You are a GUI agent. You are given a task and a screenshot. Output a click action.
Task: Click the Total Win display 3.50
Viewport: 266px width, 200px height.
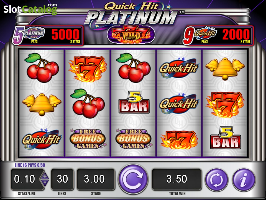pyautogui.click(x=177, y=179)
